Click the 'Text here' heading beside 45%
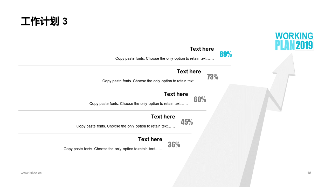This screenshot has height=187, width=332. pyautogui.click(x=163, y=117)
